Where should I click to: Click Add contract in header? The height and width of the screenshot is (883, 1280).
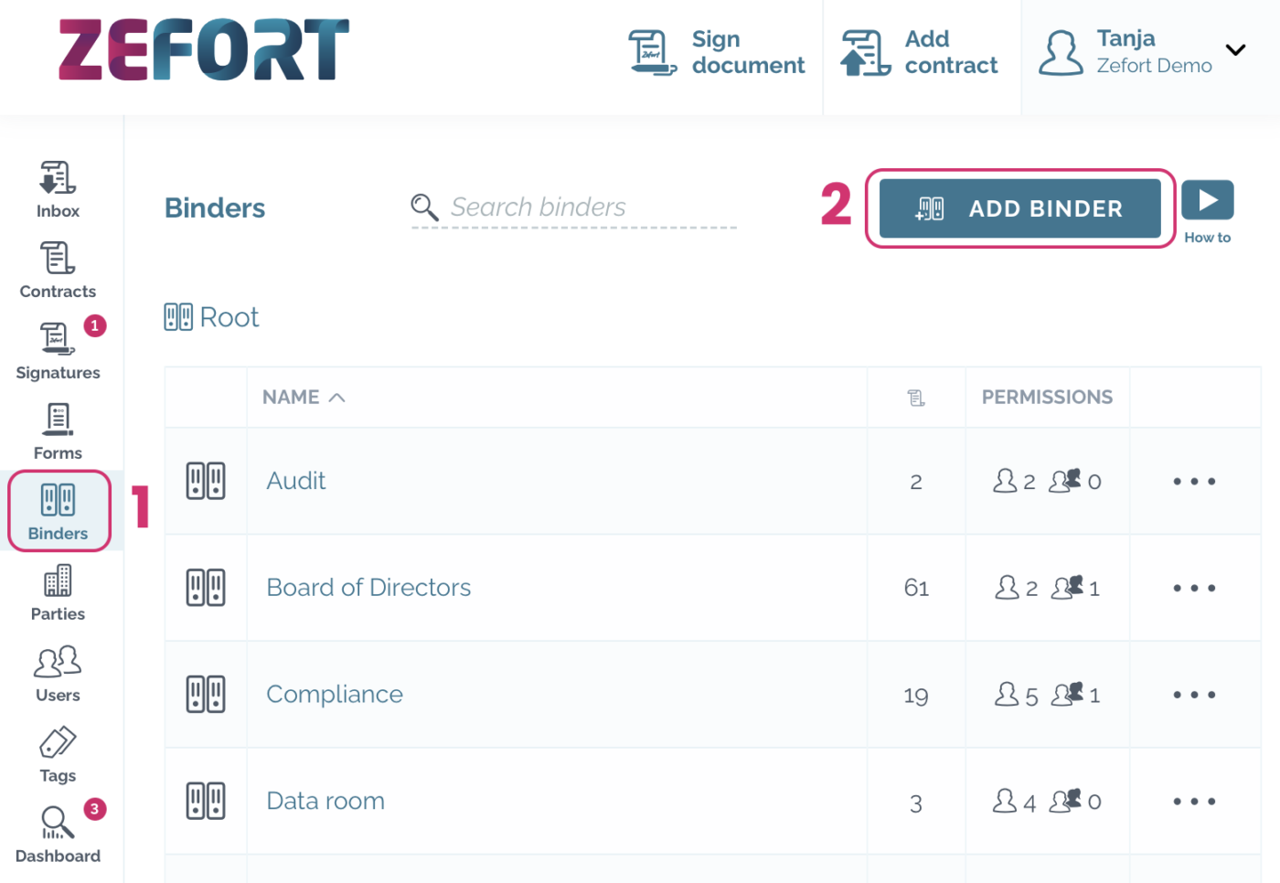coord(921,52)
